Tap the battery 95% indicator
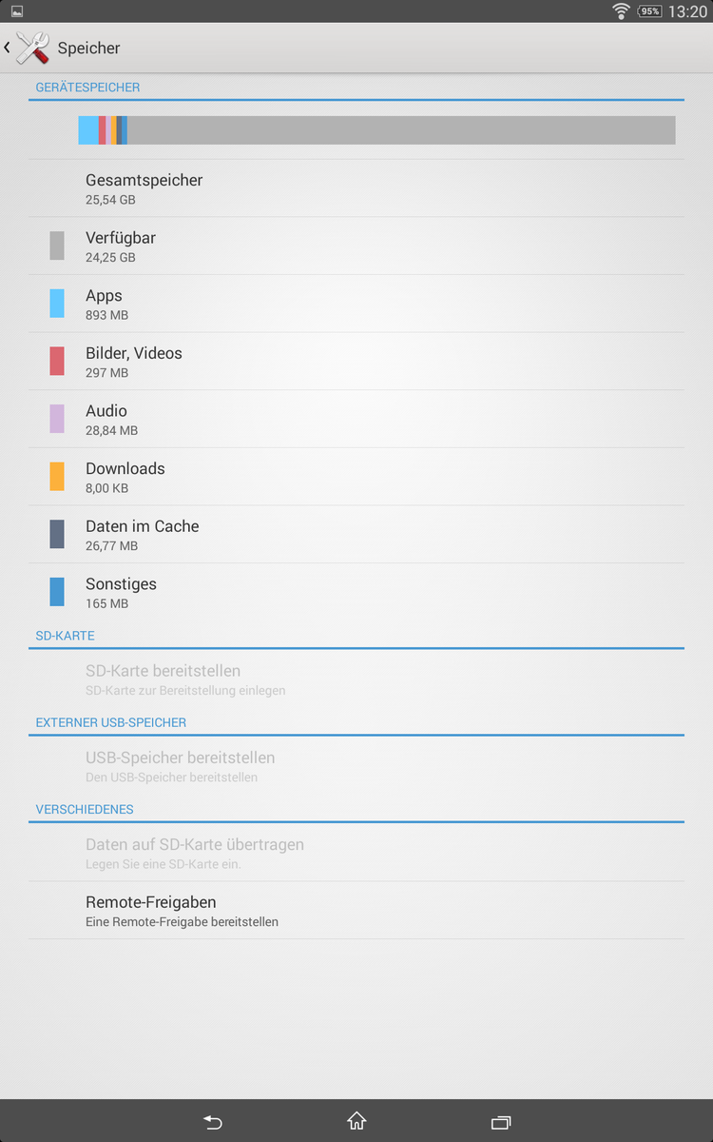The height and width of the screenshot is (1142, 713). (x=649, y=11)
